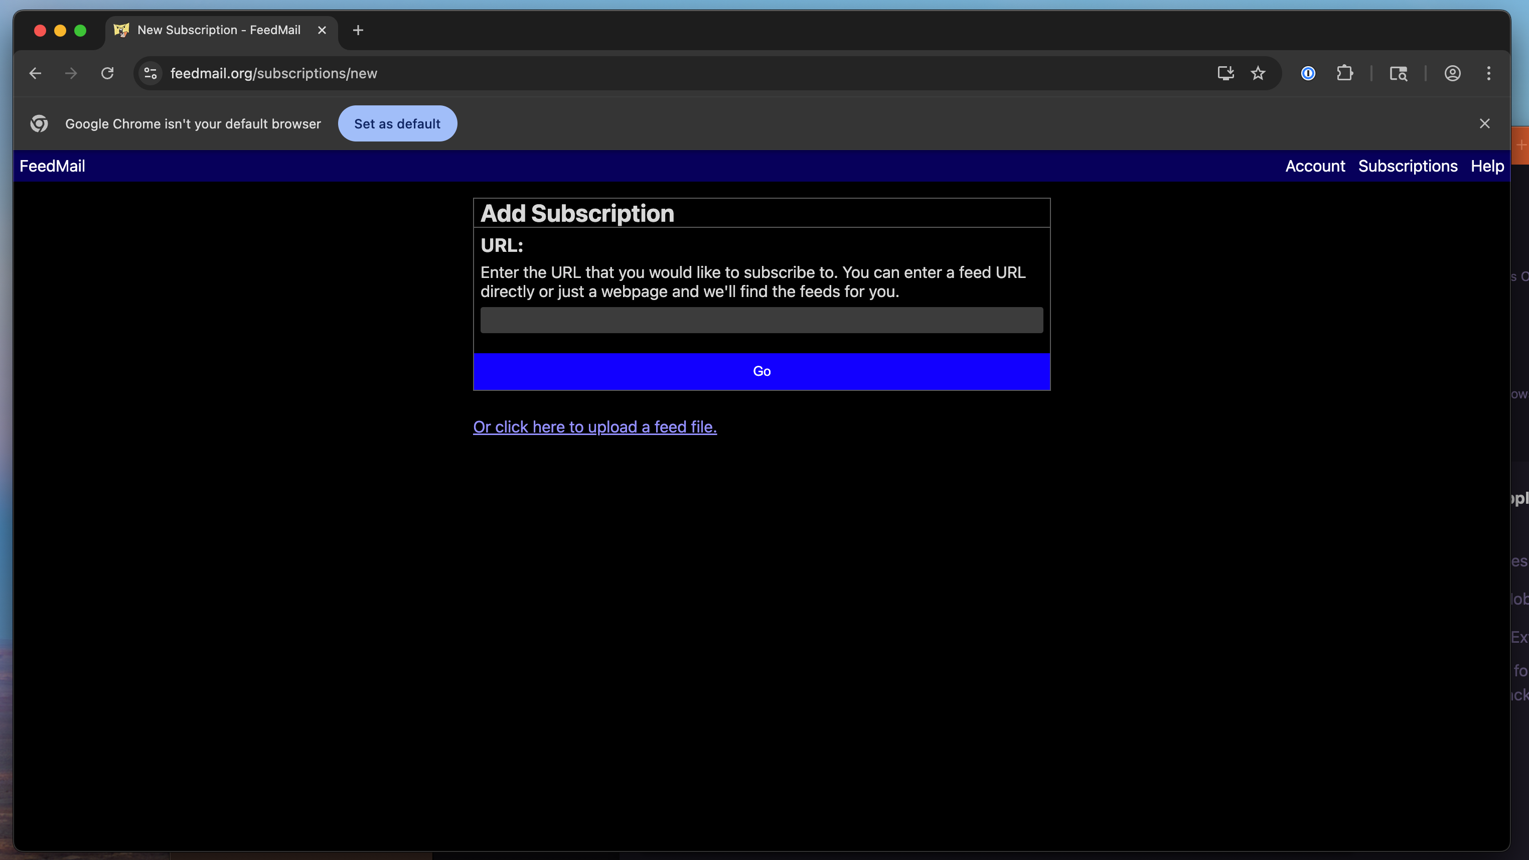Focus the subscription URL input field
This screenshot has width=1529, height=860.
click(x=761, y=320)
